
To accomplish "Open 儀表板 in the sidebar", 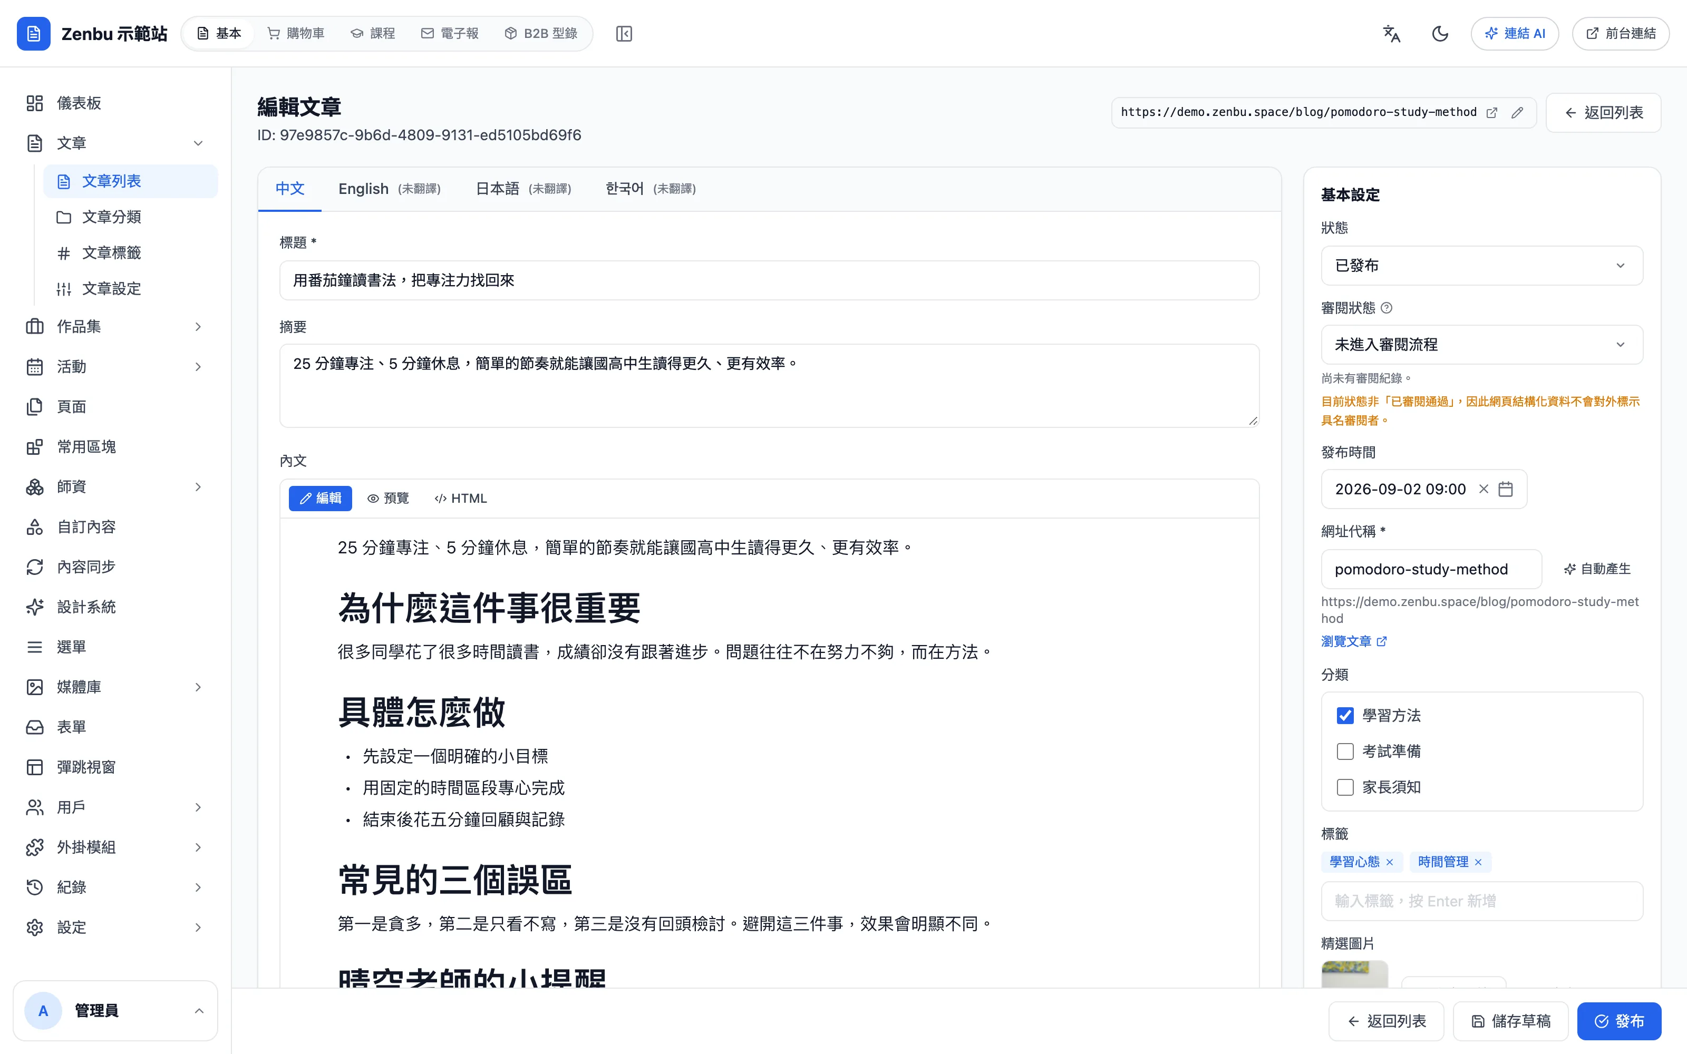I will [116, 103].
